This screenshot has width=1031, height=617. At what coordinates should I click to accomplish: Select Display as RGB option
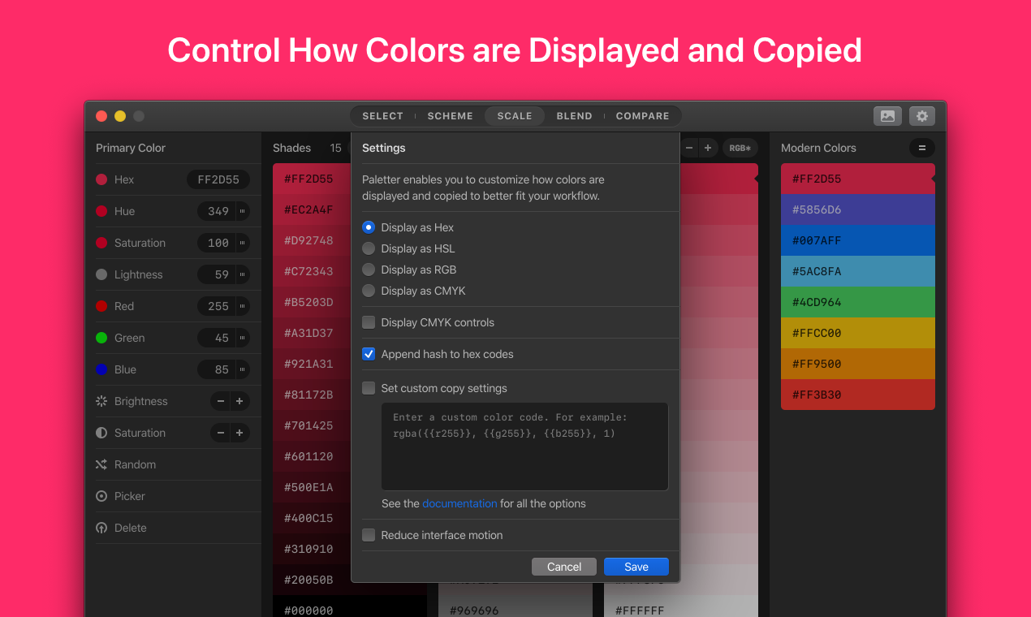369,270
